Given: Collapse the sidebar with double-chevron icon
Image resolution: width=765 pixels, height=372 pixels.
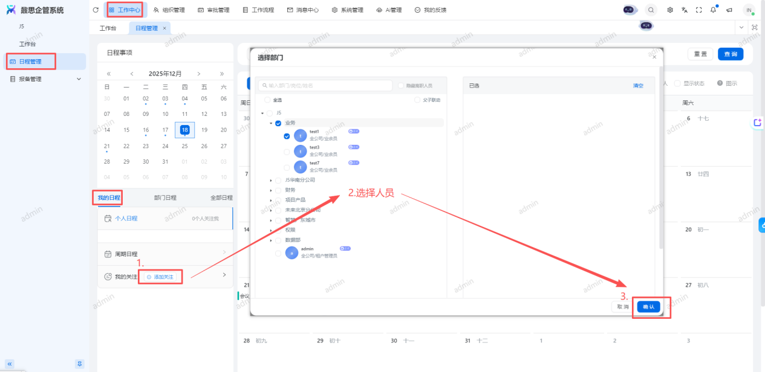Looking at the screenshot, I should (10, 364).
